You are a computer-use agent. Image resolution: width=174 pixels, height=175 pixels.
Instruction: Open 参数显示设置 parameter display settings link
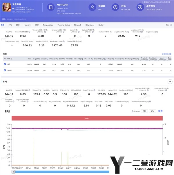(x=167, y=54)
